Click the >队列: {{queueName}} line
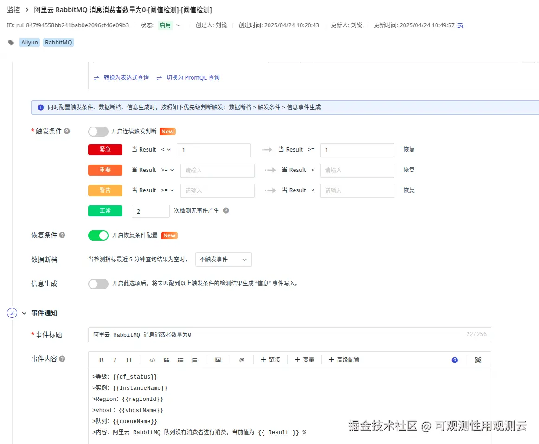The image size is (539, 444). 125,421
